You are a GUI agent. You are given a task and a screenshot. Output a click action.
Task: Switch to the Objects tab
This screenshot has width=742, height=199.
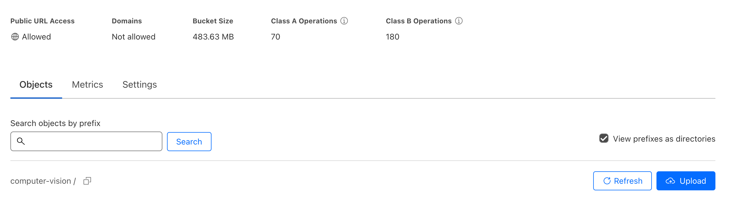[36, 85]
